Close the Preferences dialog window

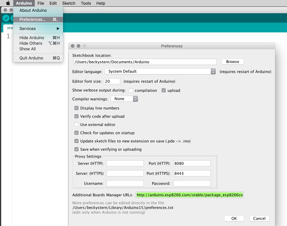tap(73, 46)
